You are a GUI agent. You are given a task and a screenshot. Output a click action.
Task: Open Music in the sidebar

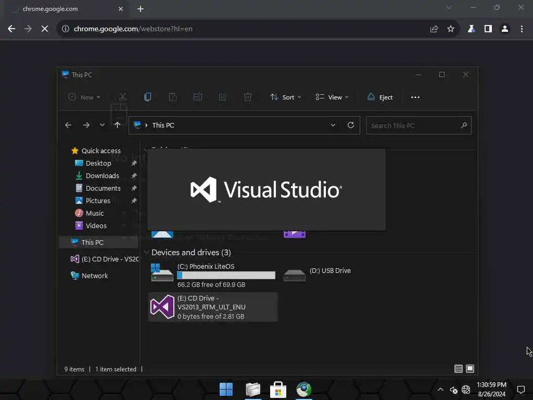click(90, 213)
